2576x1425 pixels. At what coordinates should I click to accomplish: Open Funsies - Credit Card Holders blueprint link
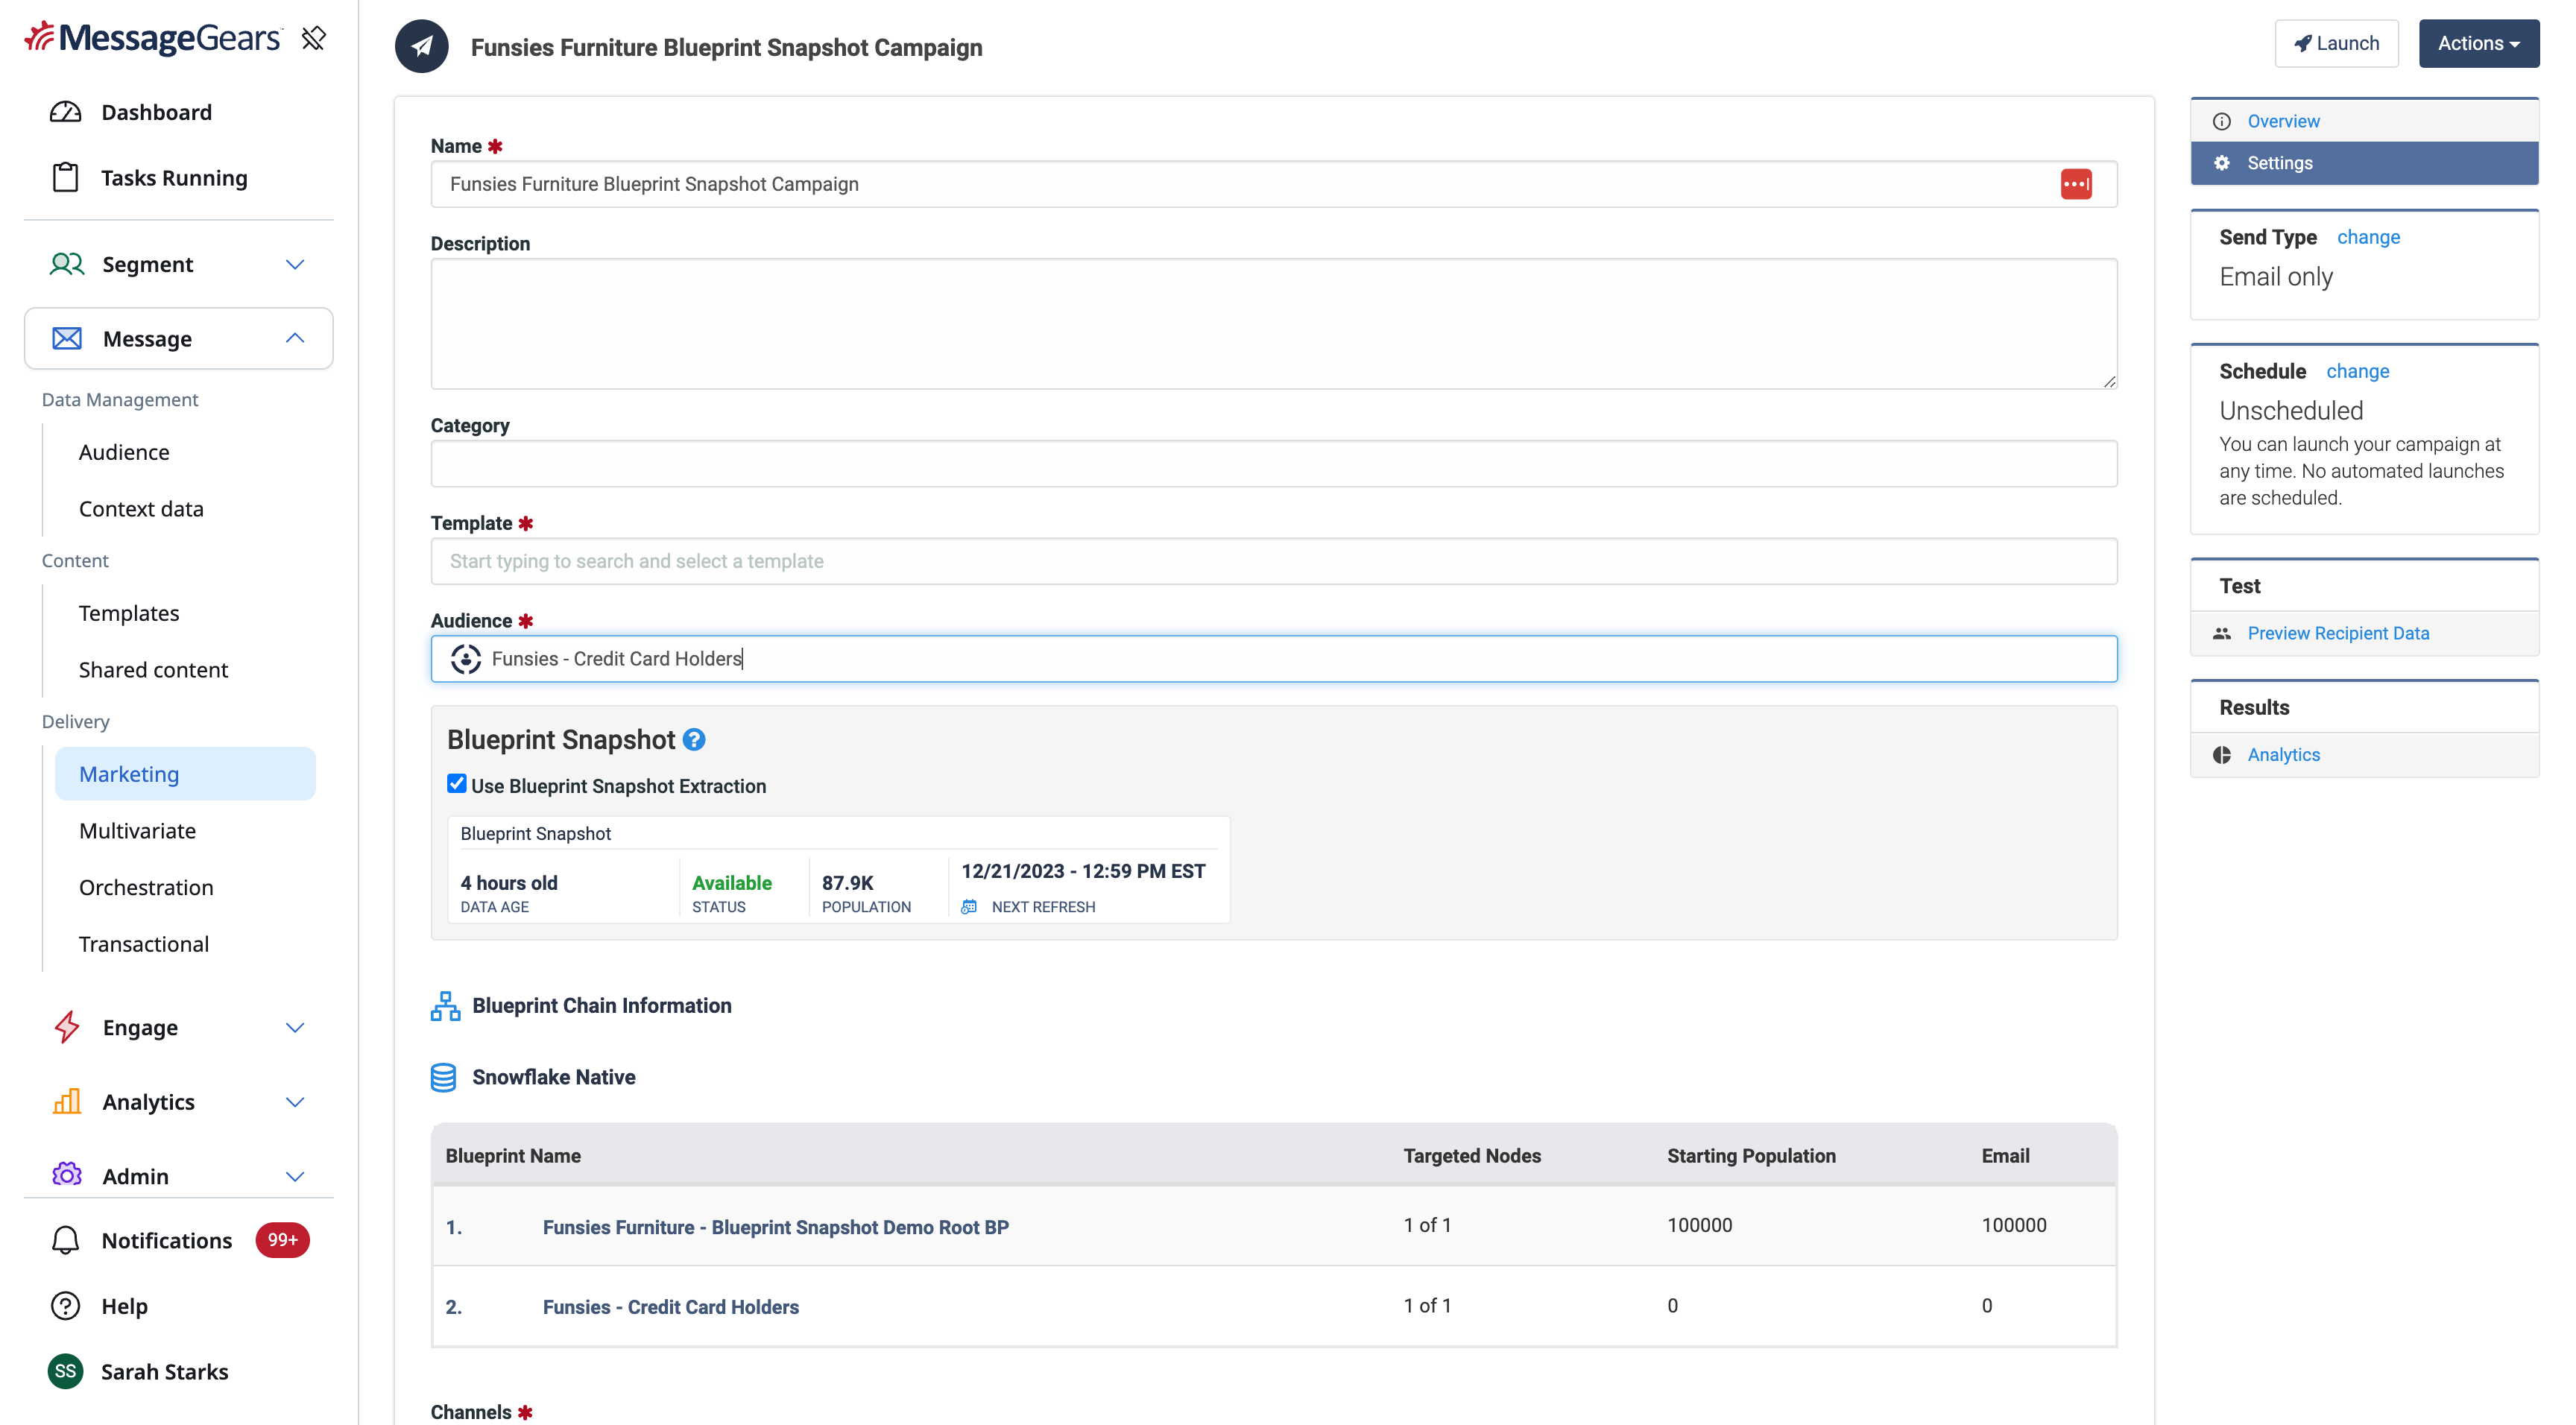[671, 1308]
